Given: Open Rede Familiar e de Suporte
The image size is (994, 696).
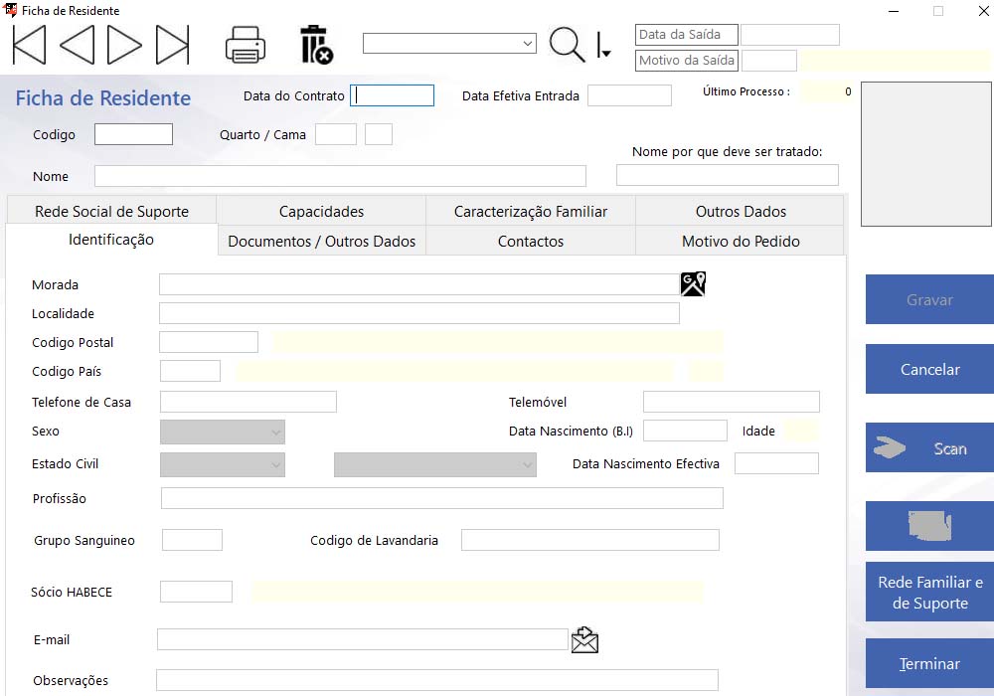Looking at the screenshot, I should (929, 592).
